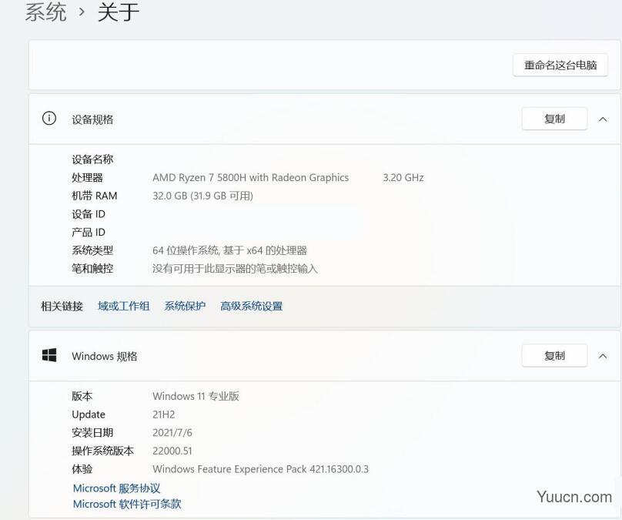Click the 安装日期 label
The height and width of the screenshot is (520, 622).
[92, 433]
